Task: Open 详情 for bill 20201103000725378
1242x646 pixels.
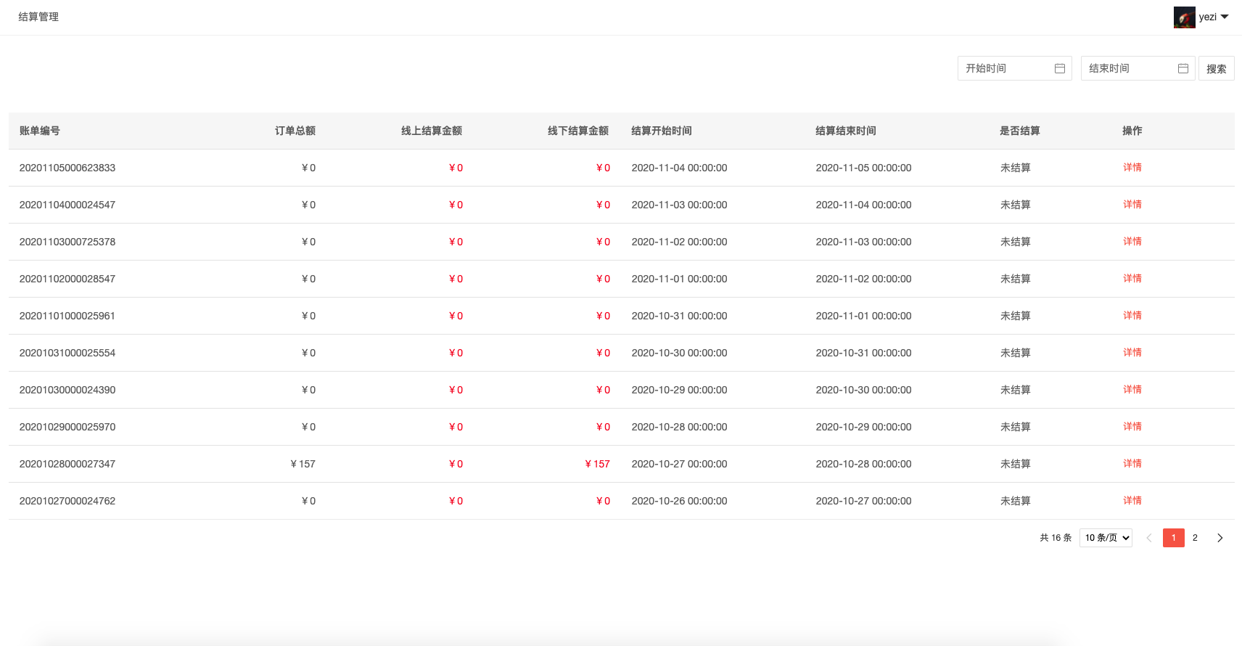Action: click(x=1132, y=242)
